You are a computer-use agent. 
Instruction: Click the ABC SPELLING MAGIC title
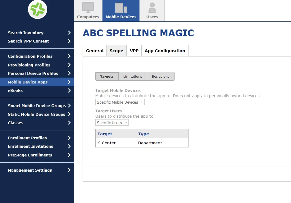pos(138,33)
